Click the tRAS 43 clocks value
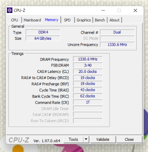This screenshot has width=148, height=152. click(88, 90)
